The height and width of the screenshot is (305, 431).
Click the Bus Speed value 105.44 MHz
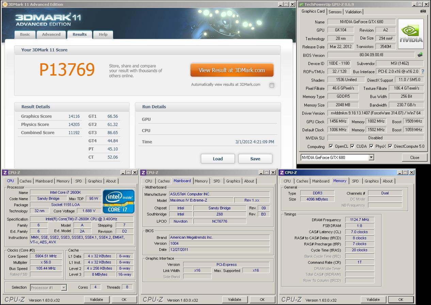tap(46, 268)
